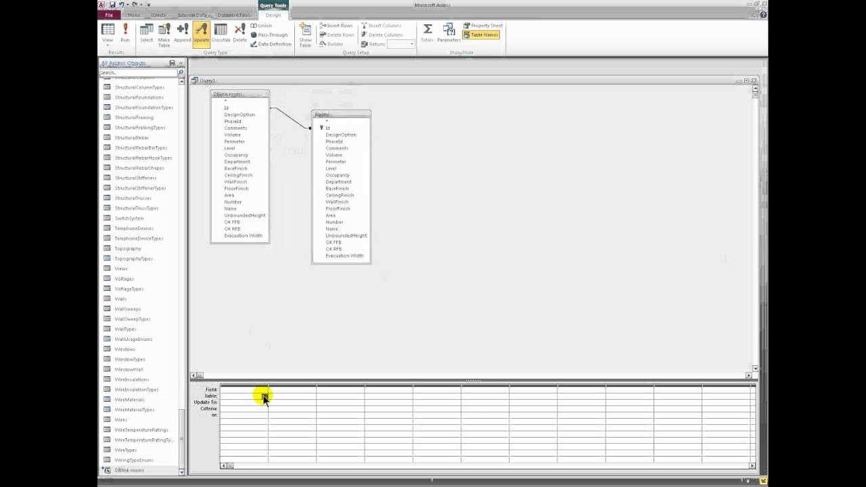Undo using the Quick Access toolbar

[x=121, y=5]
